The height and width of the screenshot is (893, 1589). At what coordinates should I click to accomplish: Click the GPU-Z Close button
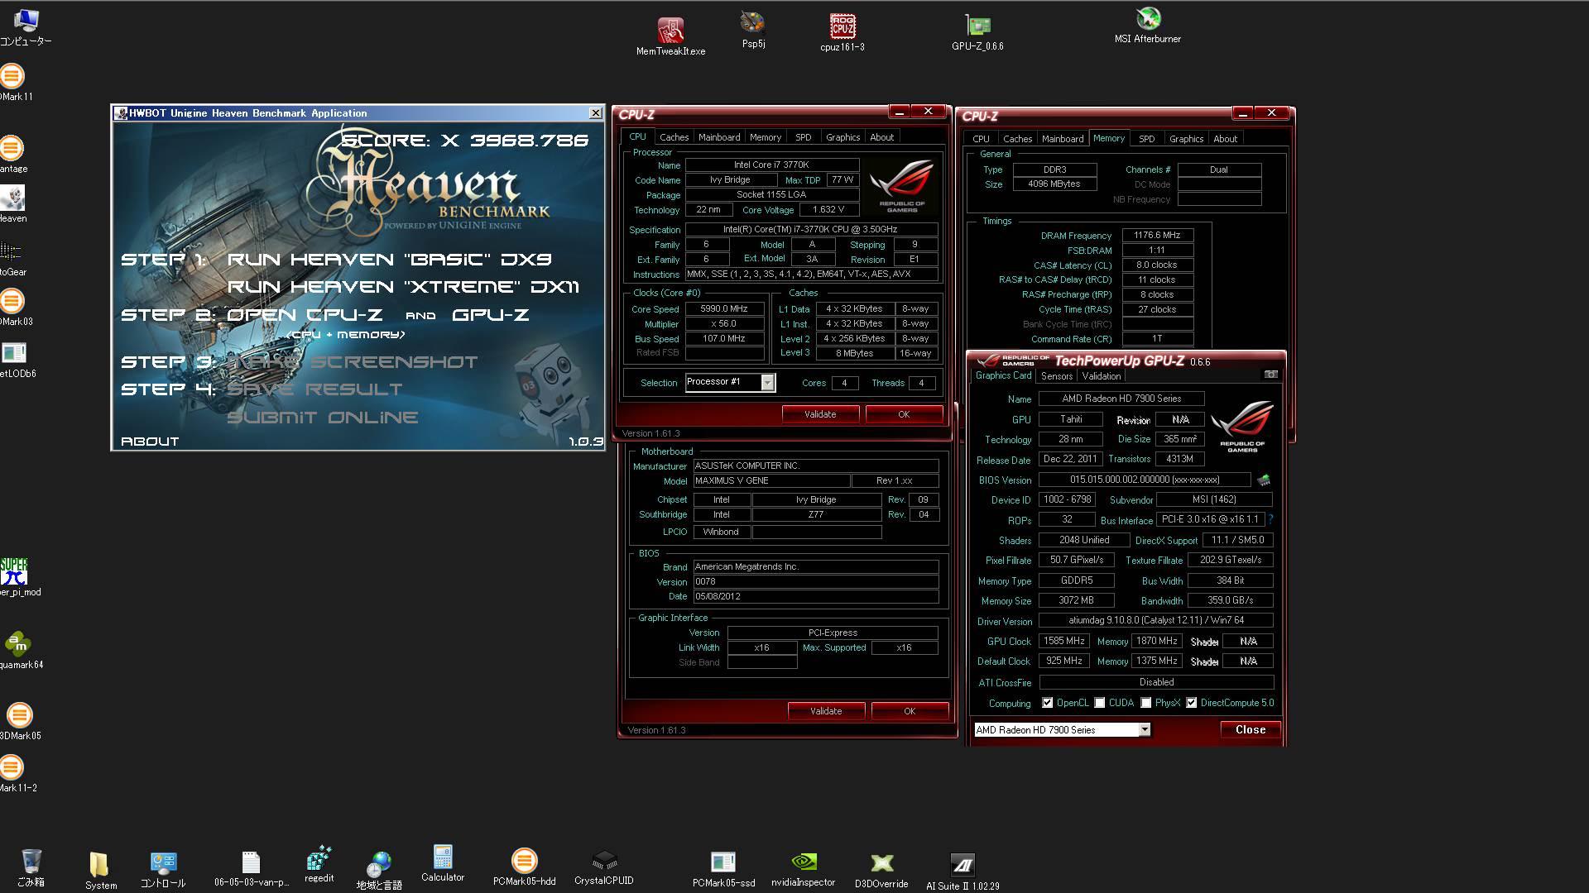click(x=1251, y=729)
